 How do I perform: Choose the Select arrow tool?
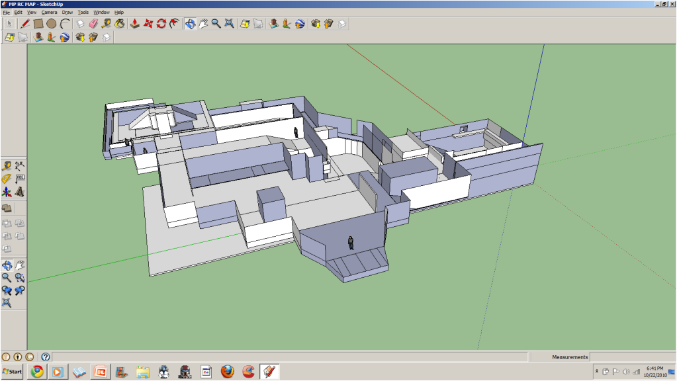coord(9,24)
